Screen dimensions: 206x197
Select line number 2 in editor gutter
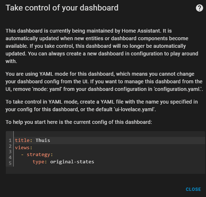coord(10,146)
